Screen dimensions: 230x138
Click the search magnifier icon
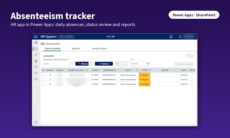pos(70,63)
